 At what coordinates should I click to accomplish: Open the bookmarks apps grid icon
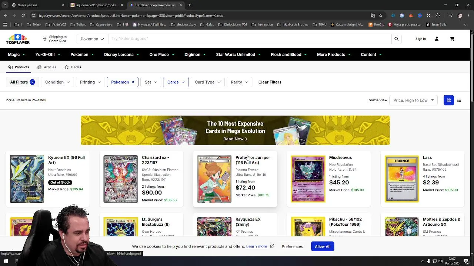click(5, 25)
